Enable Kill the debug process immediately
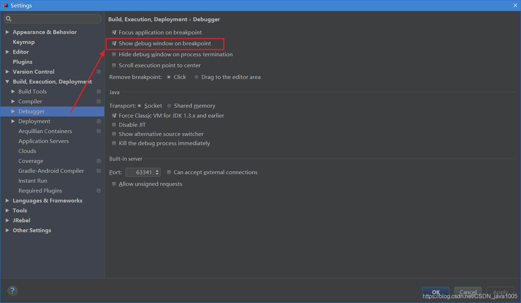 click(114, 143)
